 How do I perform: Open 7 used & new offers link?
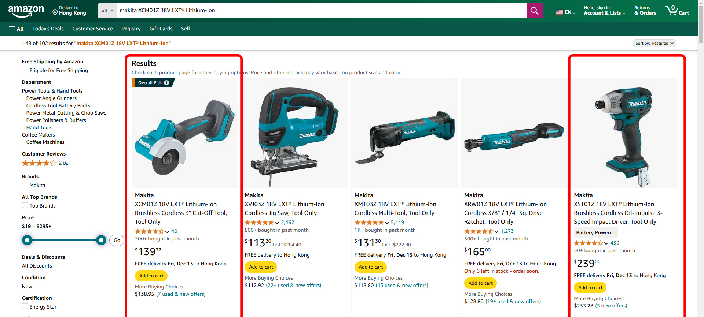pyautogui.click(x=181, y=294)
